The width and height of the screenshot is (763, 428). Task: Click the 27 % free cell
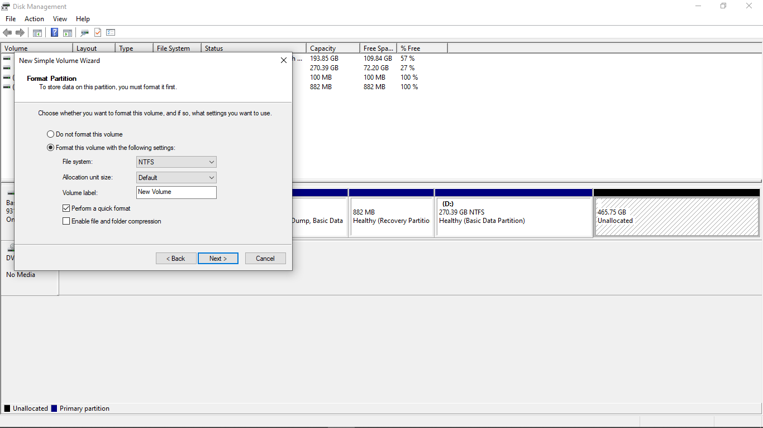(x=408, y=67)
